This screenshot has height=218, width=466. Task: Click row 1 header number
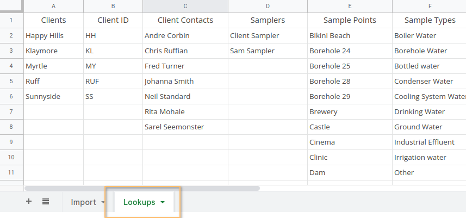click(x=11, y=20)
